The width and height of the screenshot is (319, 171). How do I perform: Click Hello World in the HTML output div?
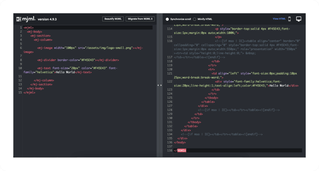[279, 85]
